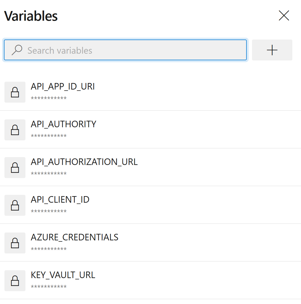Click the masked value under API_CLIENT_ID
Image resolution: width=301 pixels, height=304 pixels.
(x=49, y=211)
